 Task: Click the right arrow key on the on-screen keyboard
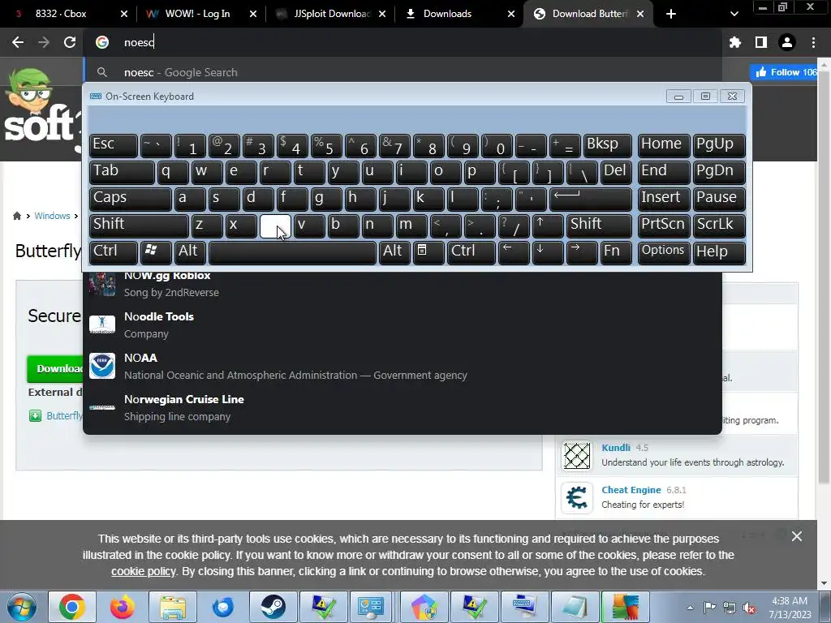582,252
